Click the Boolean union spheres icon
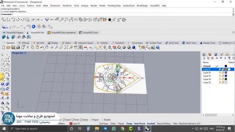Image resolution: width=235 pixels, height=132 pixels. click(x=7, y=84)
